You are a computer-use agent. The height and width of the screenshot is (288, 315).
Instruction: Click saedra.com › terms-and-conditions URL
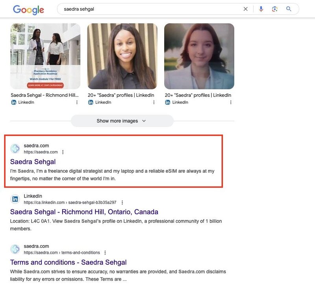click(62, 253)
